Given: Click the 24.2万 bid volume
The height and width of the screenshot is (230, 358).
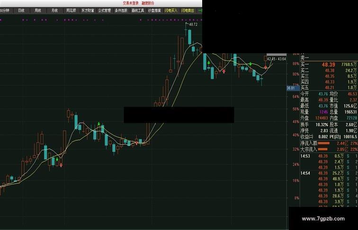Looking at the screenshot, I should 351,70.
